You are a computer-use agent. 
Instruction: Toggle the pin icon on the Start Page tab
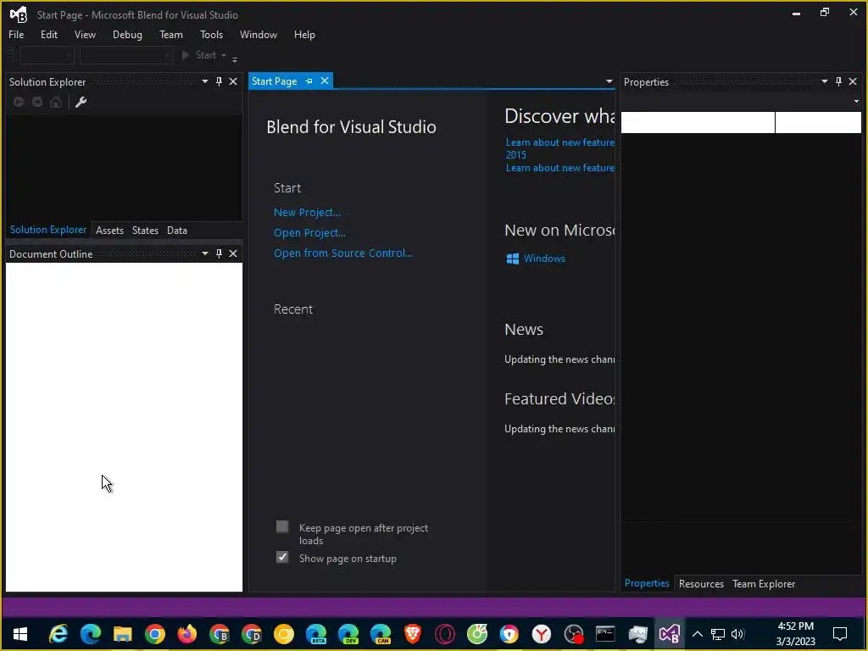tap(309, 81)
